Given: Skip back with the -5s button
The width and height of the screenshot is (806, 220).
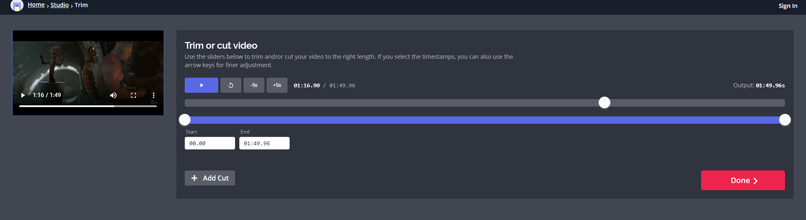Looking at the screenshot, I should point(254,85).
